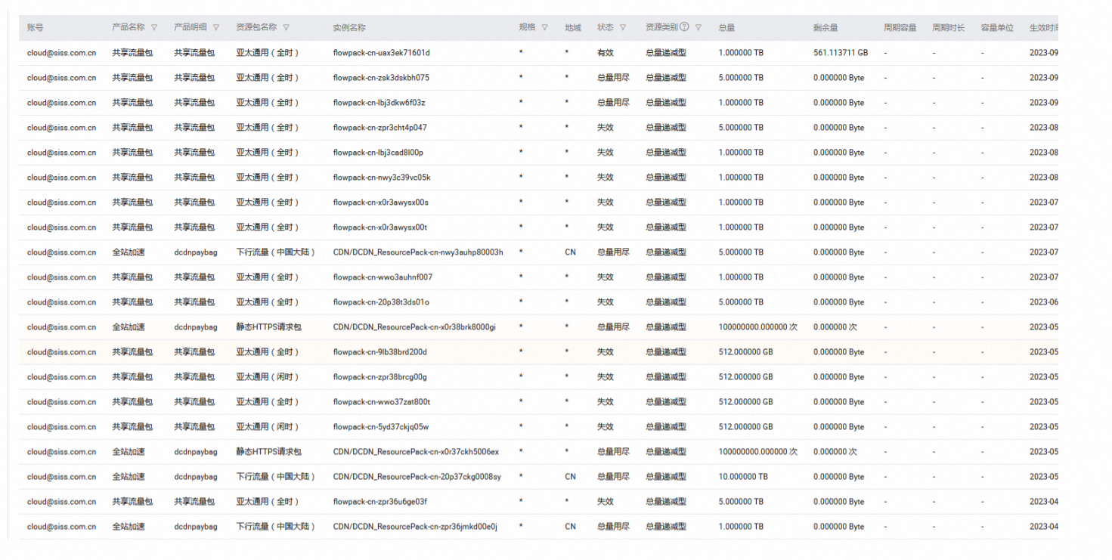Click remaining amount 561.113711 GB
Image resolution: width=1112 pixels, height=560 pixels.
[x=841, y=53]
